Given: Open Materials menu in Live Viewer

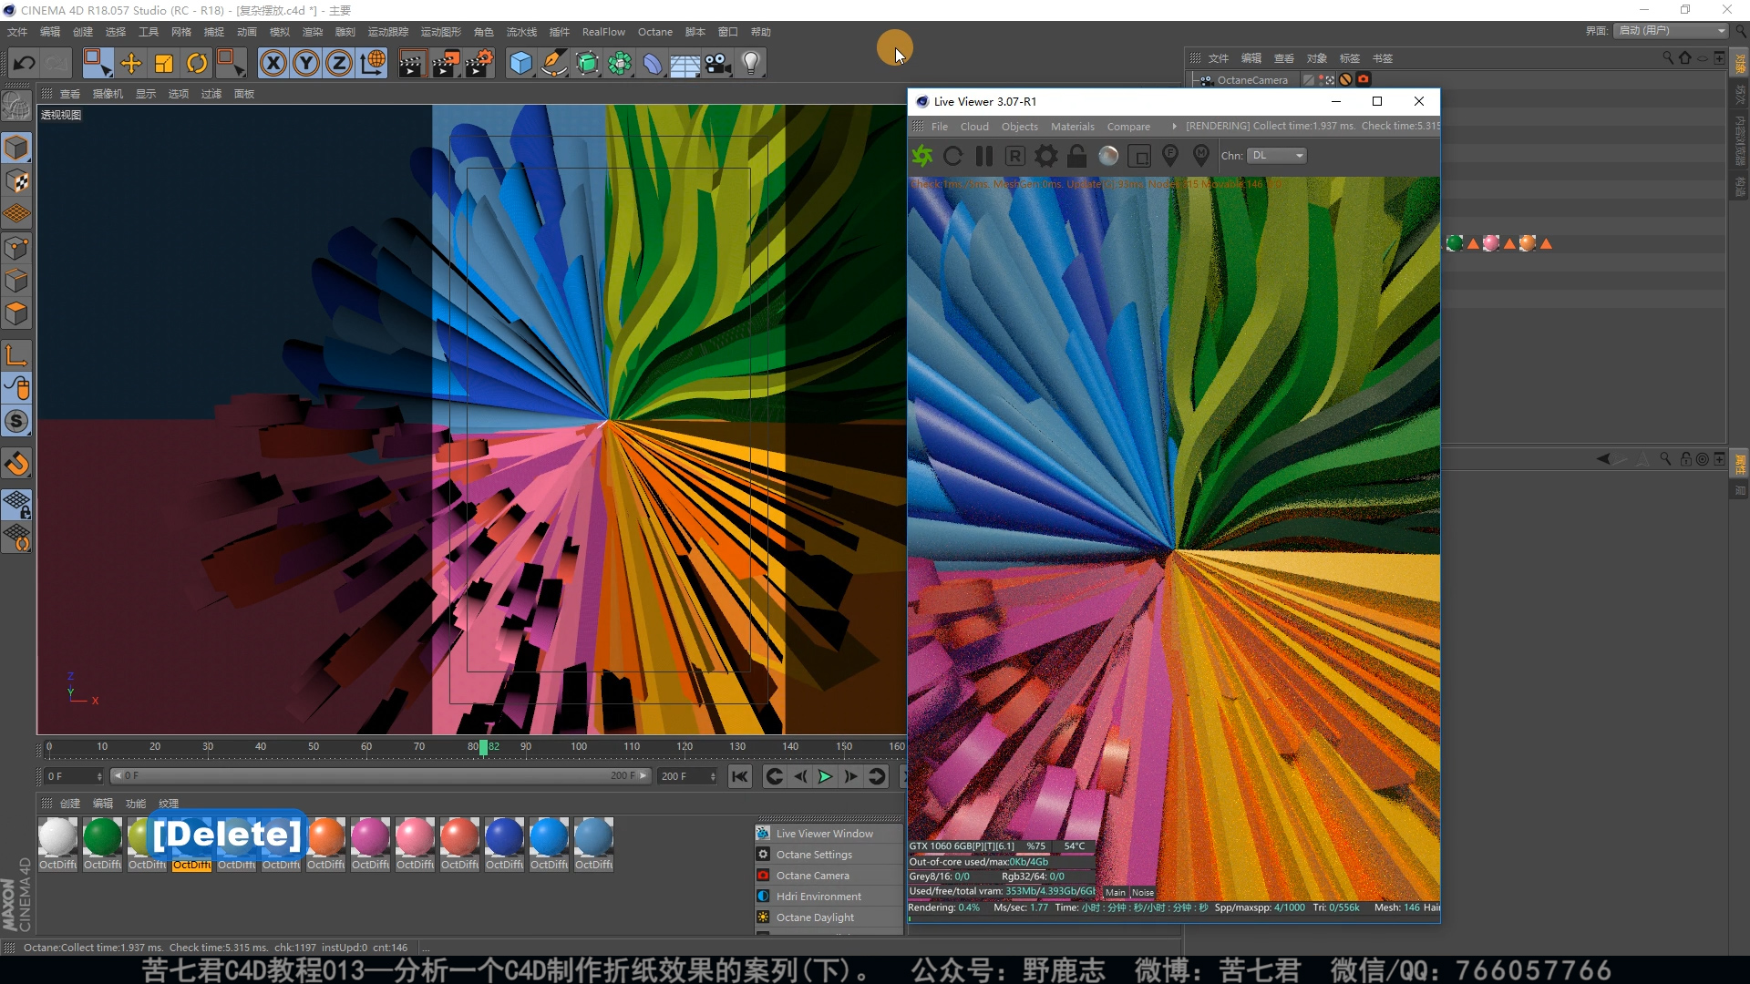Looking at the screenshot, I should click(1072, 127).
